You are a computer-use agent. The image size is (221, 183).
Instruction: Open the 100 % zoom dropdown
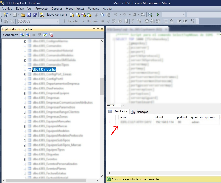(120, 105)
